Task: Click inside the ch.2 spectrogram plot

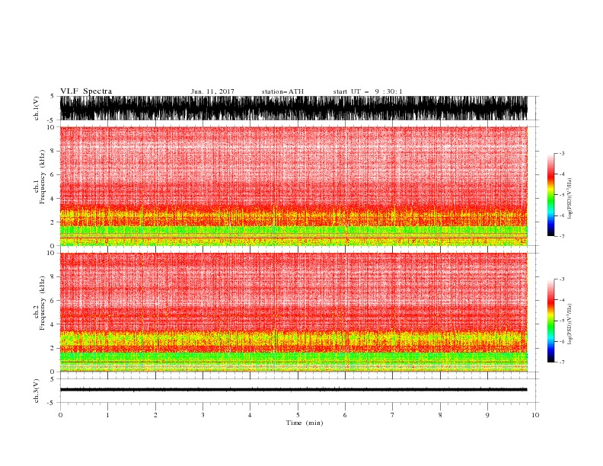Action: coord(294,312)
